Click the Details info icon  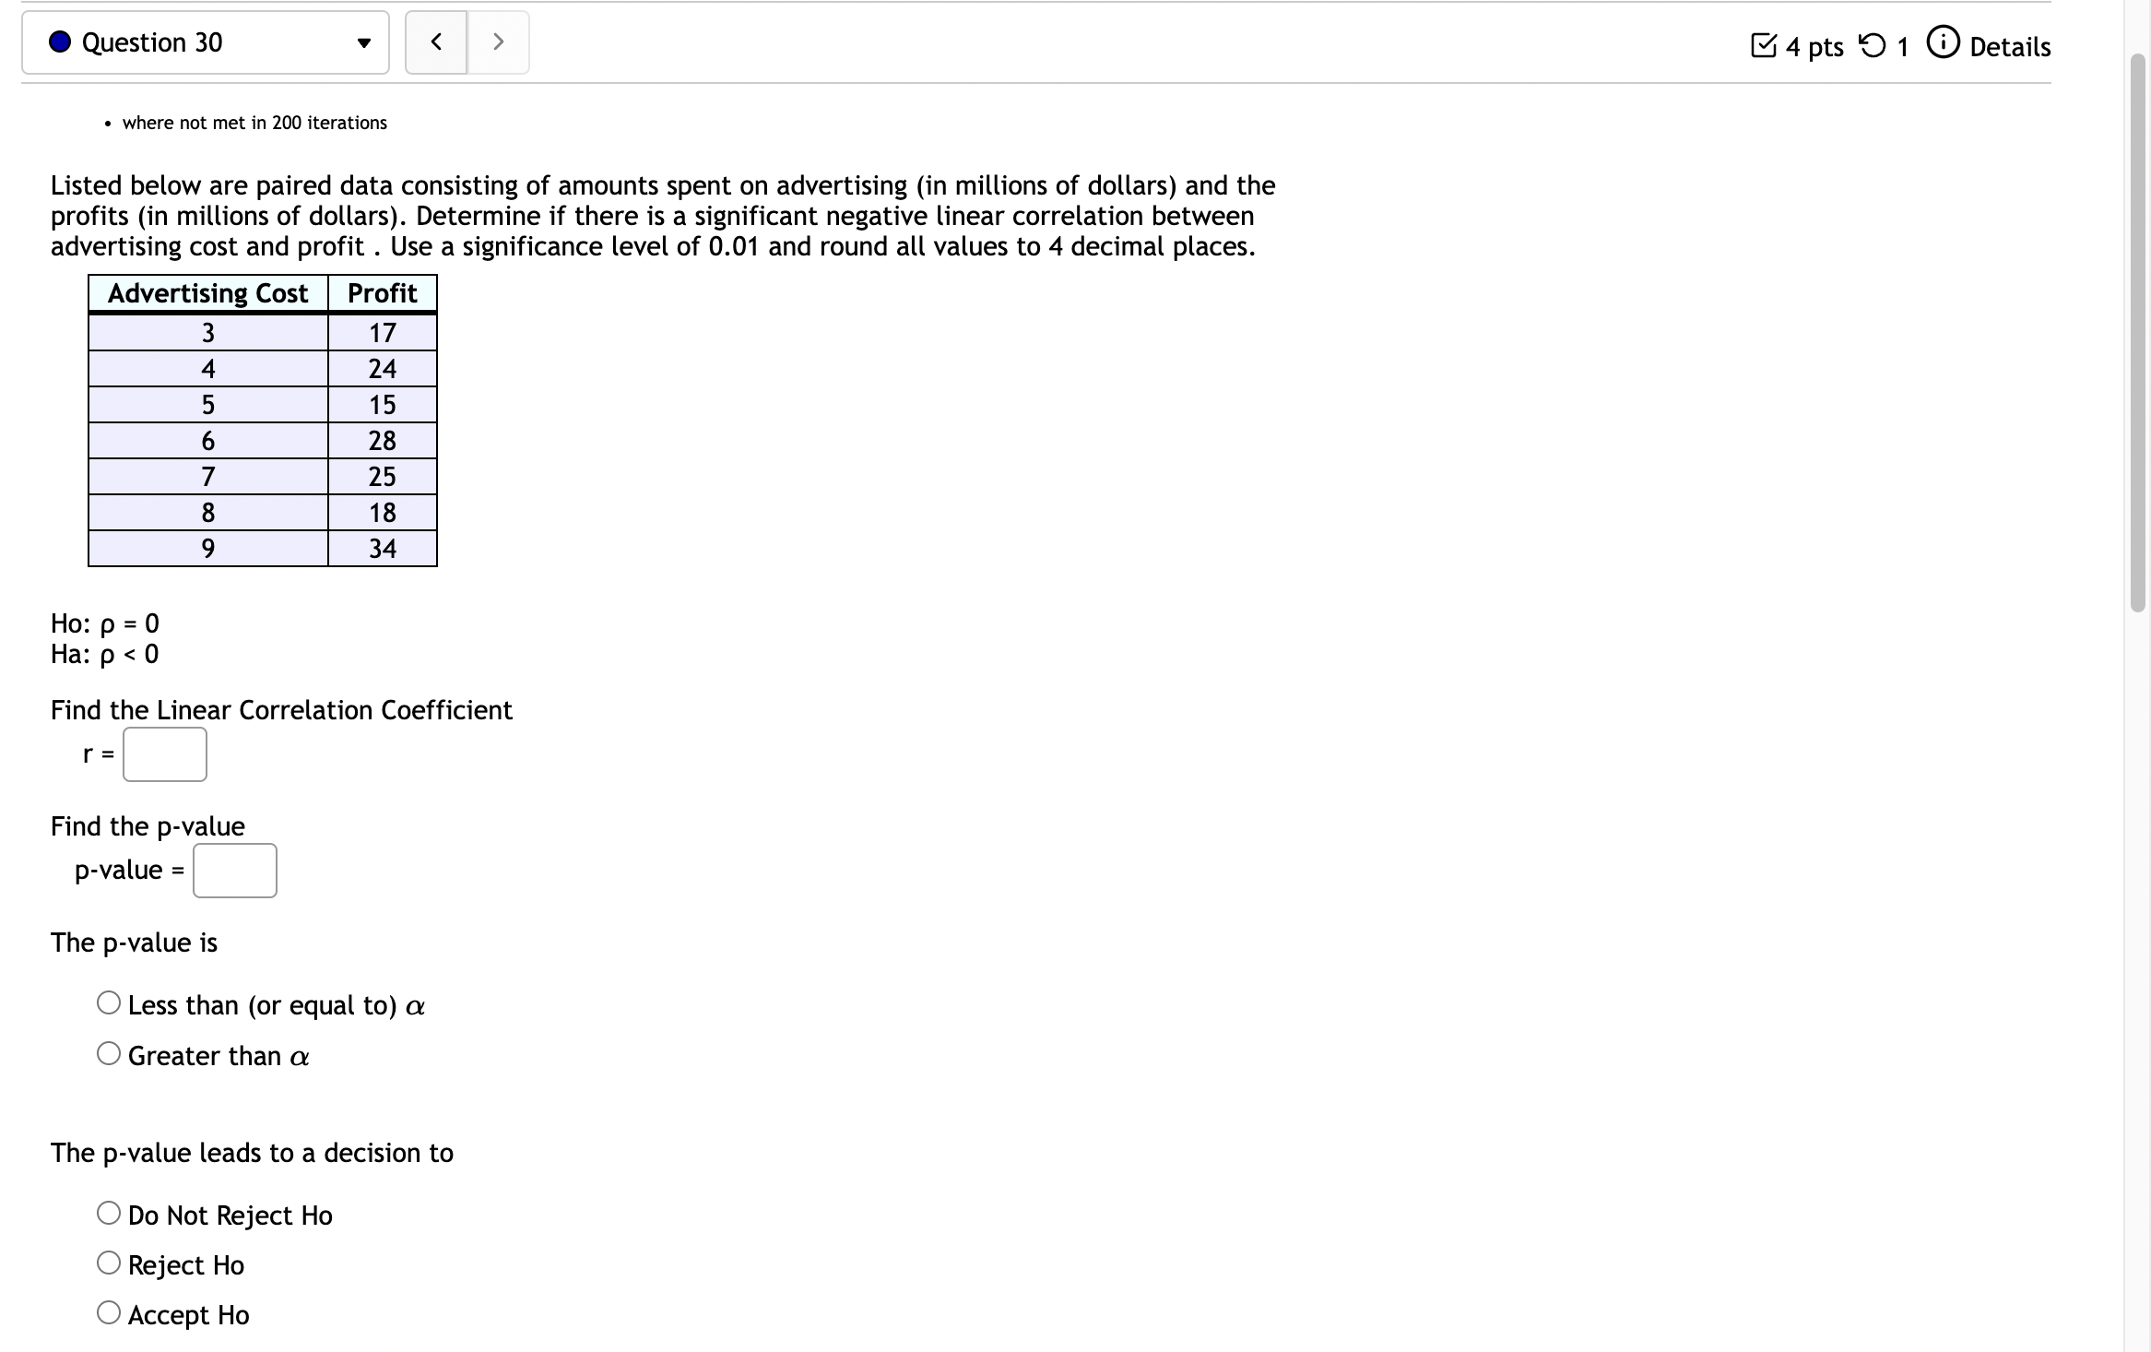coord(1943,43)
